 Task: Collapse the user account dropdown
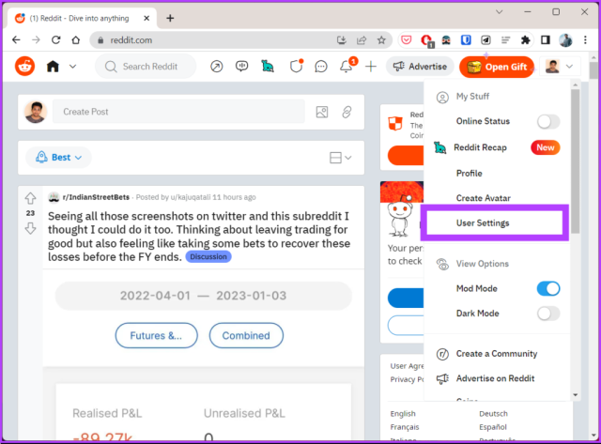560,67
